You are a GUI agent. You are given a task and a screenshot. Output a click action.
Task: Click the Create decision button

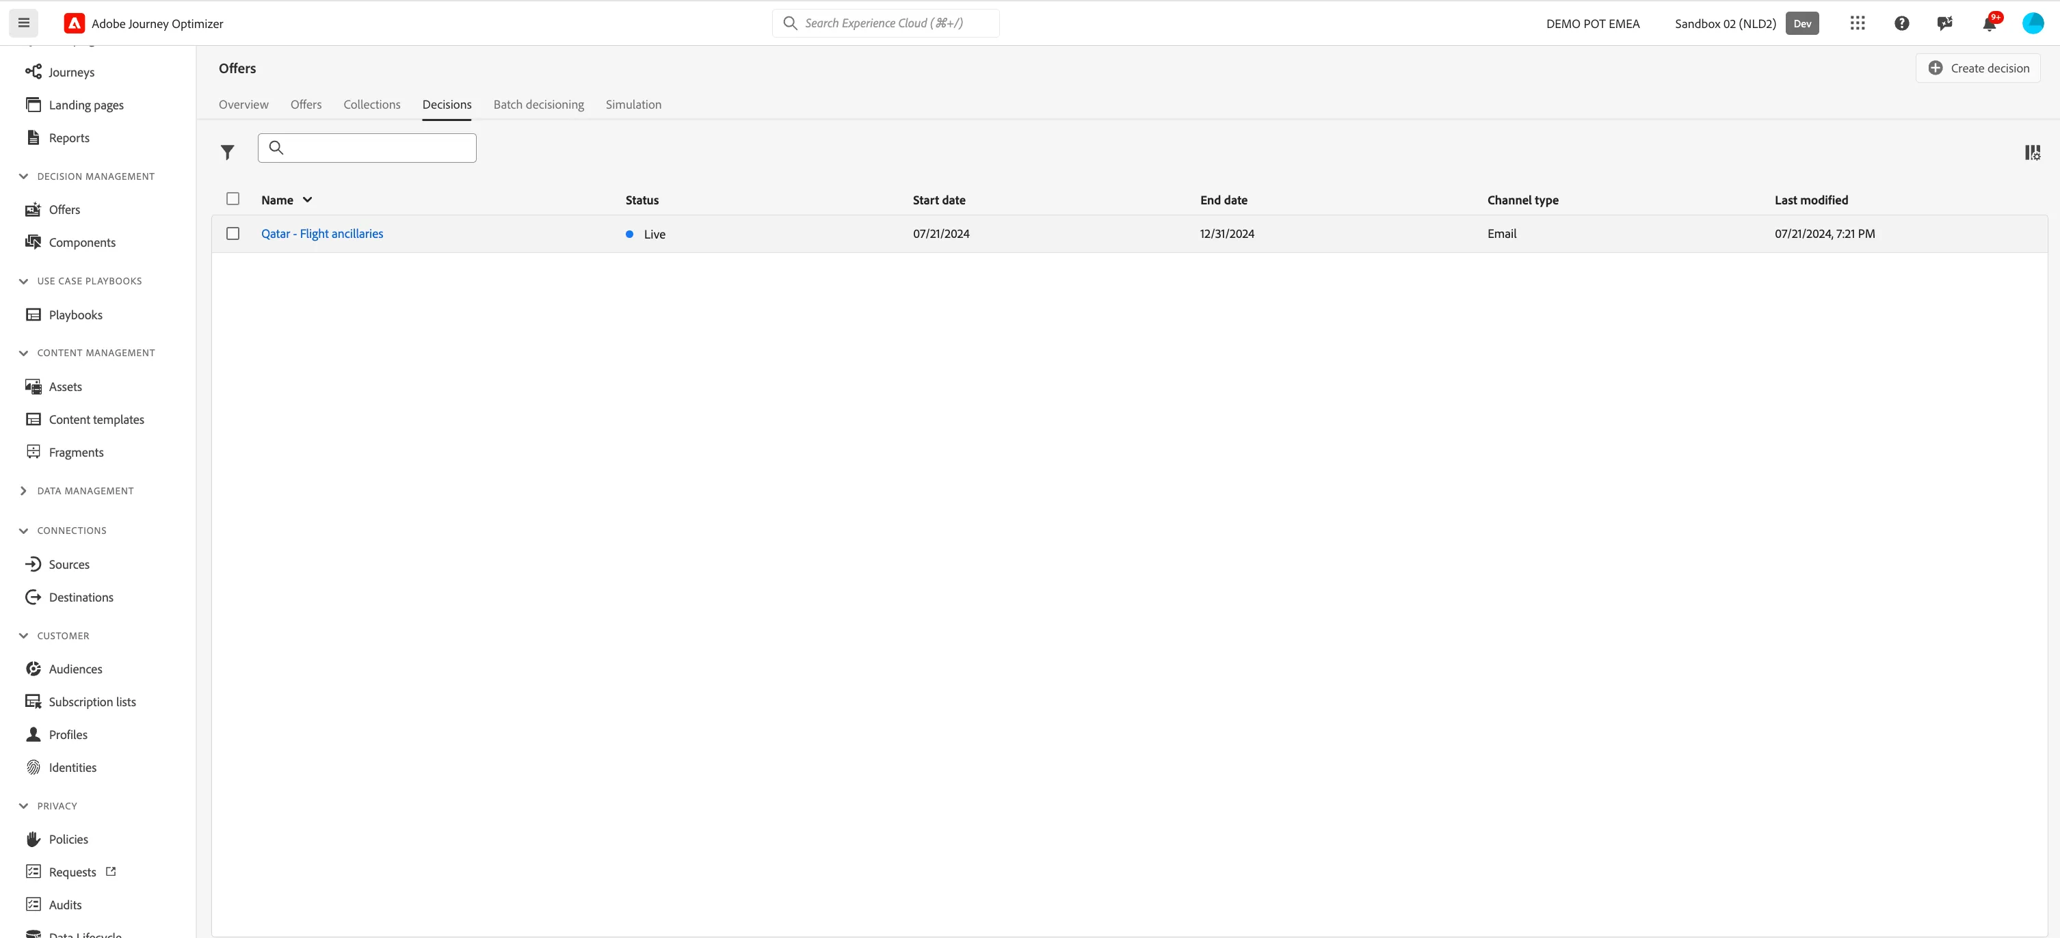coord(1978,68)
